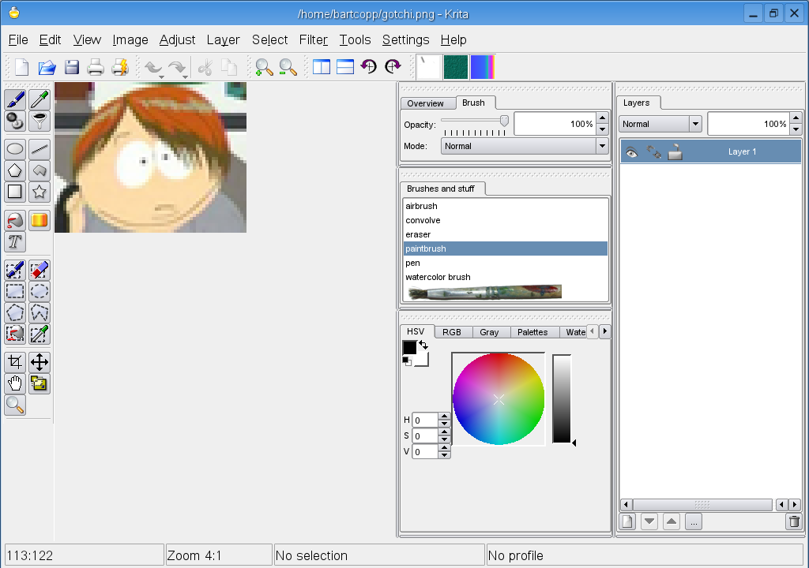Toggle the lock on Layer 1
The height and width of the screenshot is (568, 809).
click(675, 152)
